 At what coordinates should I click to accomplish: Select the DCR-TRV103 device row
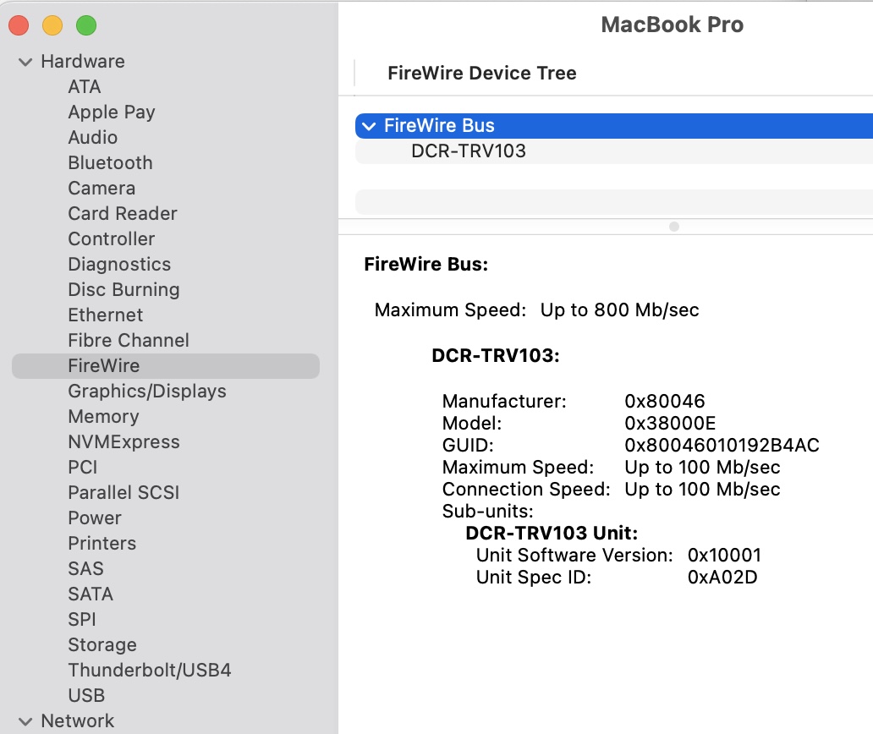[469, 151]
